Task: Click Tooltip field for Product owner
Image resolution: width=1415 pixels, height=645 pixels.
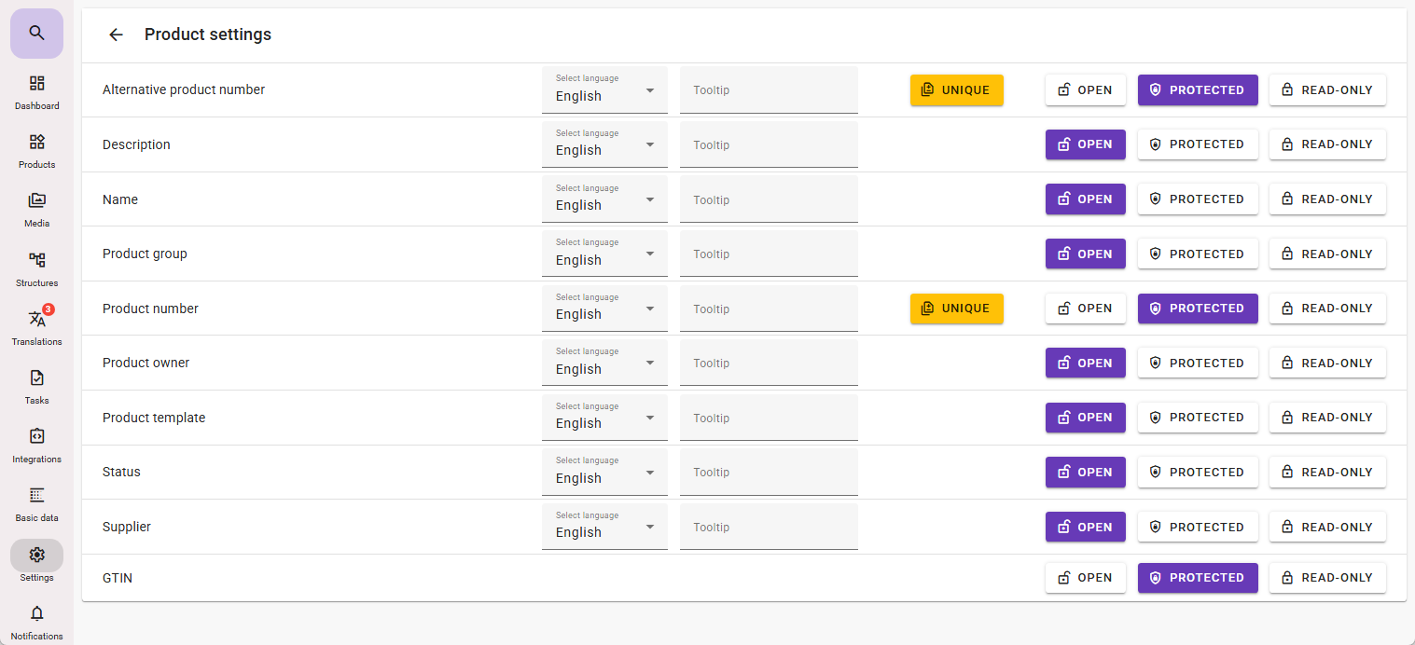Action: 769,364
